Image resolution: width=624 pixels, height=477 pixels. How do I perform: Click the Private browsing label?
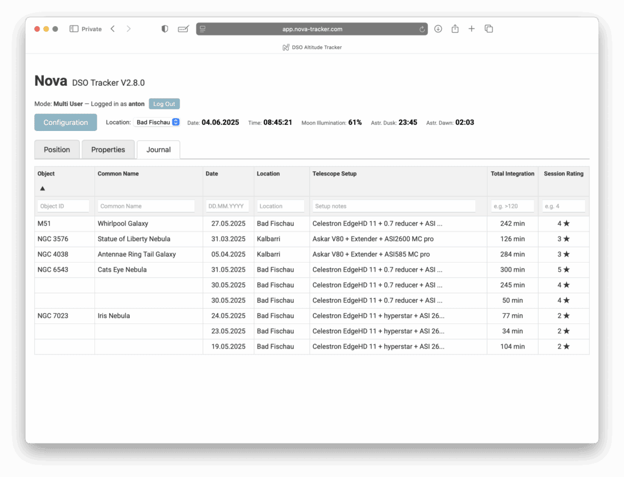coord(91,29)
